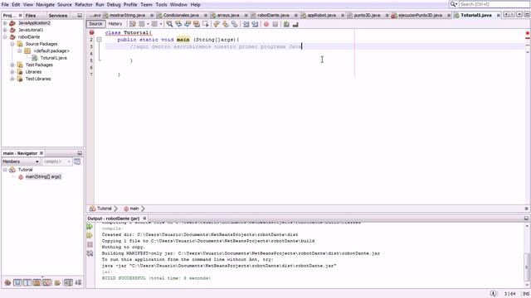Image resolution: width=531 pixels, height=298 pixels.
Task: Collapse code fold on main method line
Action: (99, 40)
